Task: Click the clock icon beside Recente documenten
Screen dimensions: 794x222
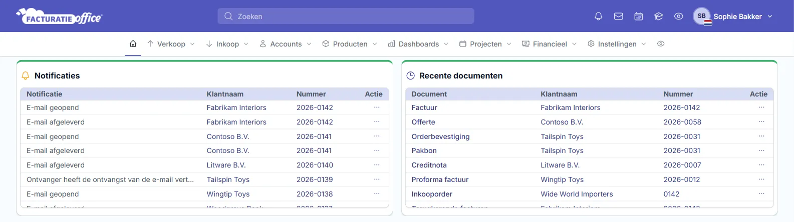Action: click(410, 76)
